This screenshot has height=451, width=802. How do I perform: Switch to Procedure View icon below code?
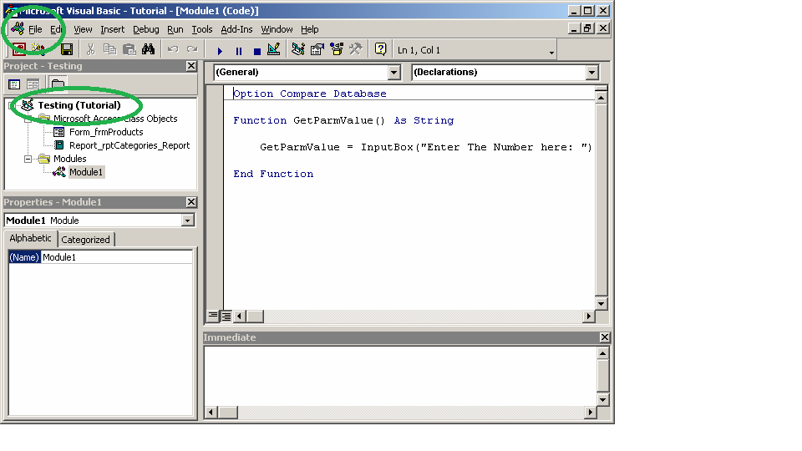(x=213, y=316)
